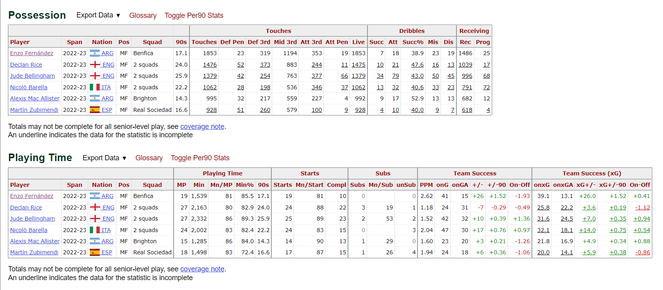Open Glossary for the Playing Time table
The height and width of the screenshot is (290, 663).
[149, 158]
